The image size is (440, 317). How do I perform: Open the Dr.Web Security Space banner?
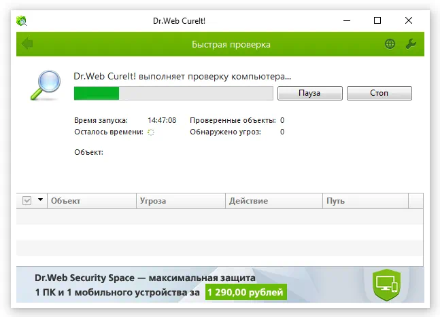coord(220,284)
